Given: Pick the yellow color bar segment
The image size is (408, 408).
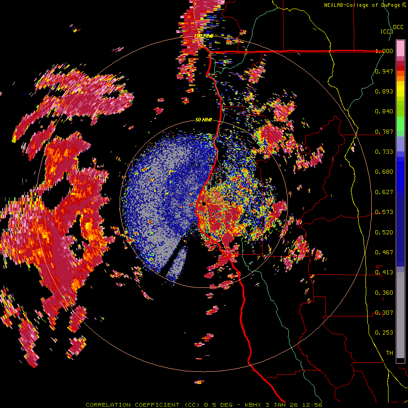Looking at the screenshot, I should (x=400, y=89).
